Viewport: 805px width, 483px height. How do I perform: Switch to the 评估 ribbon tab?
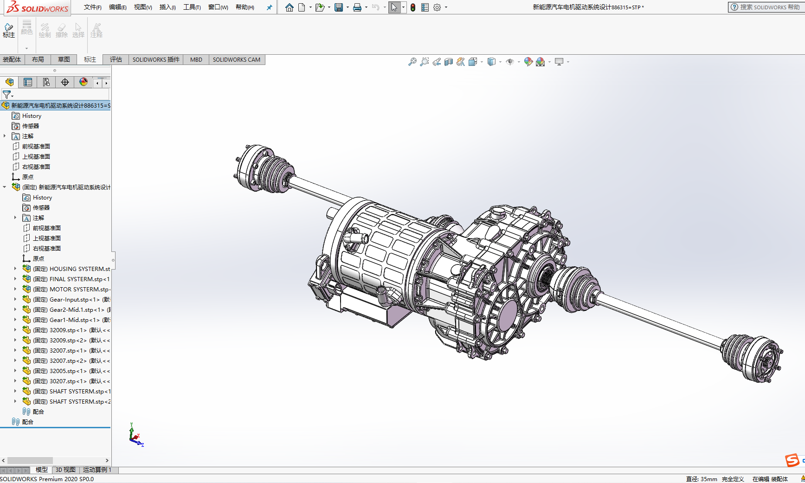point(116,59)
